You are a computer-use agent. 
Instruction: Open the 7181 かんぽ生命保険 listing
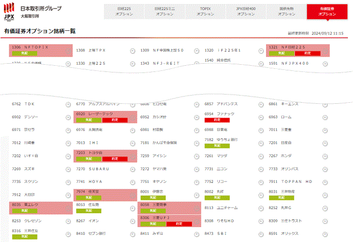158,143
